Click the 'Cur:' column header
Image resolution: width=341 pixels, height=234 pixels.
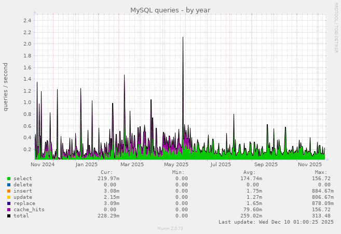(x=106, y=172)
